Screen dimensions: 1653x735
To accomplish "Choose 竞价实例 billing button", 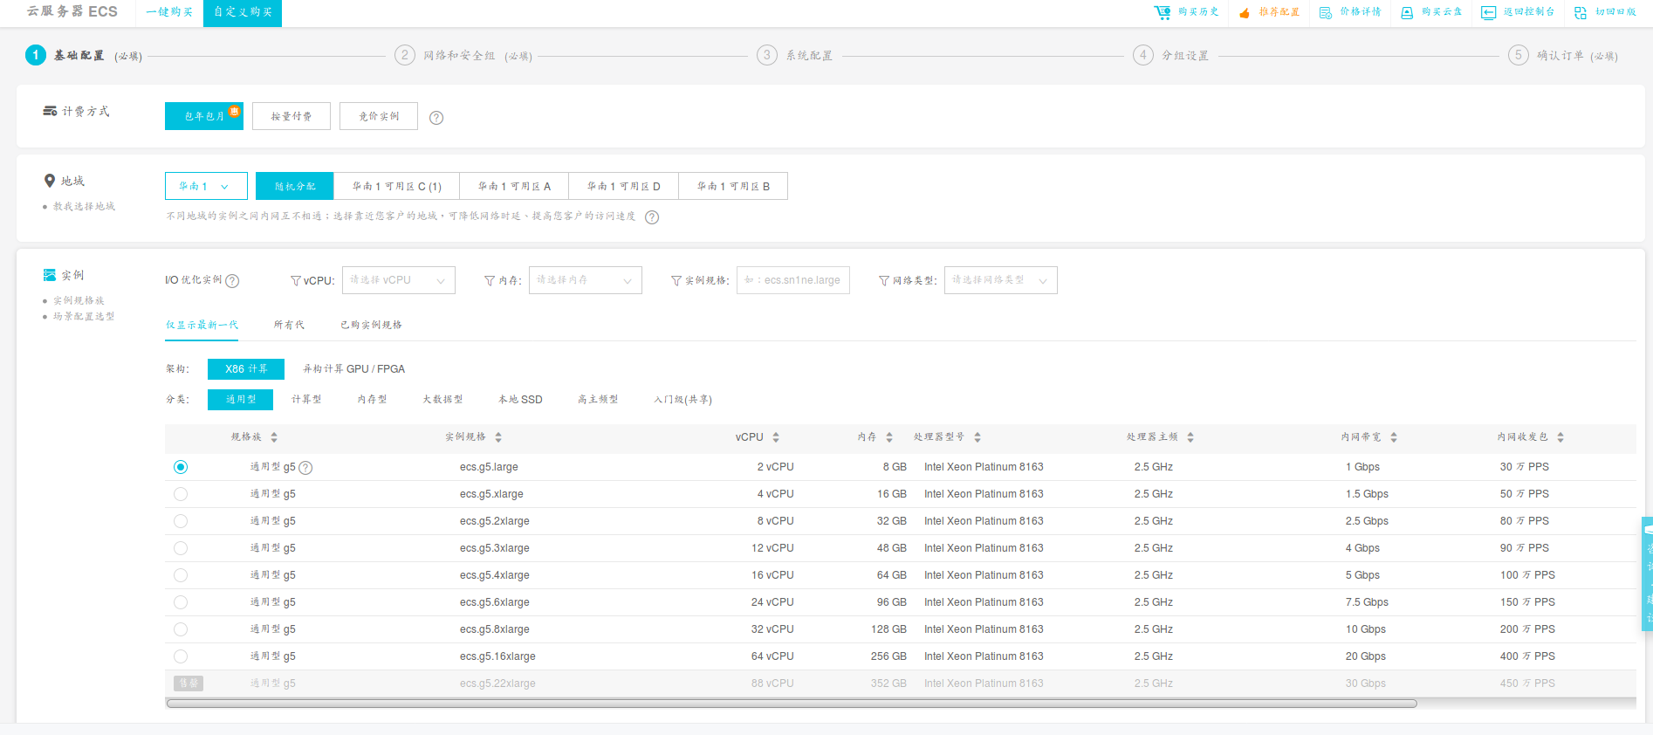I will pyautogui.click(x=379, y=116).
